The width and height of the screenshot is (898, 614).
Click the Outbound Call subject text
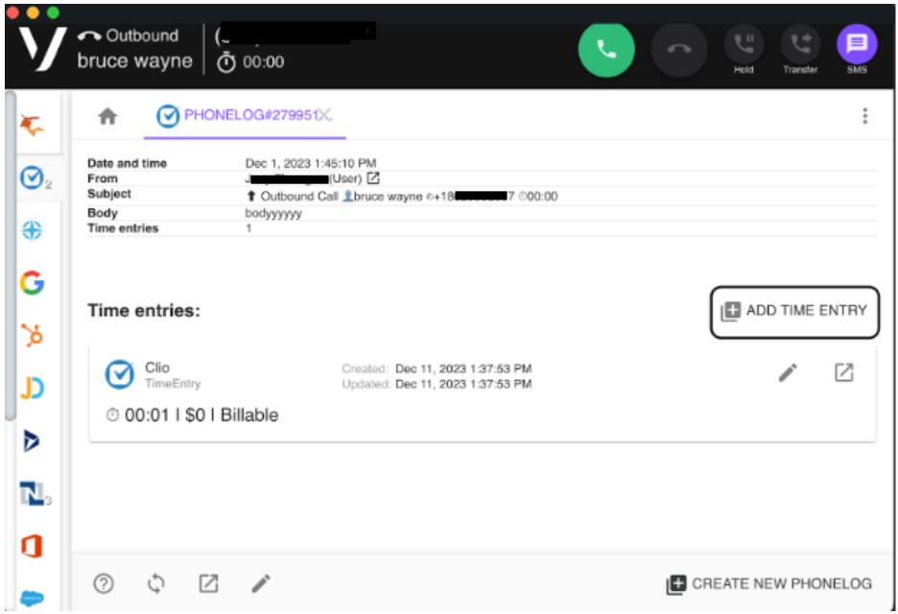click(x=299, y=197)
